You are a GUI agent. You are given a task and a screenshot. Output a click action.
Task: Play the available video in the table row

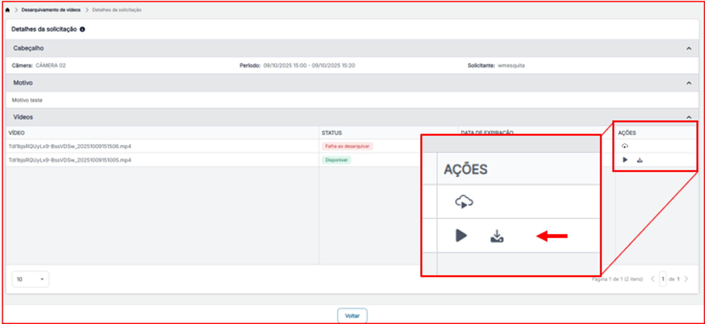(625, 160)
